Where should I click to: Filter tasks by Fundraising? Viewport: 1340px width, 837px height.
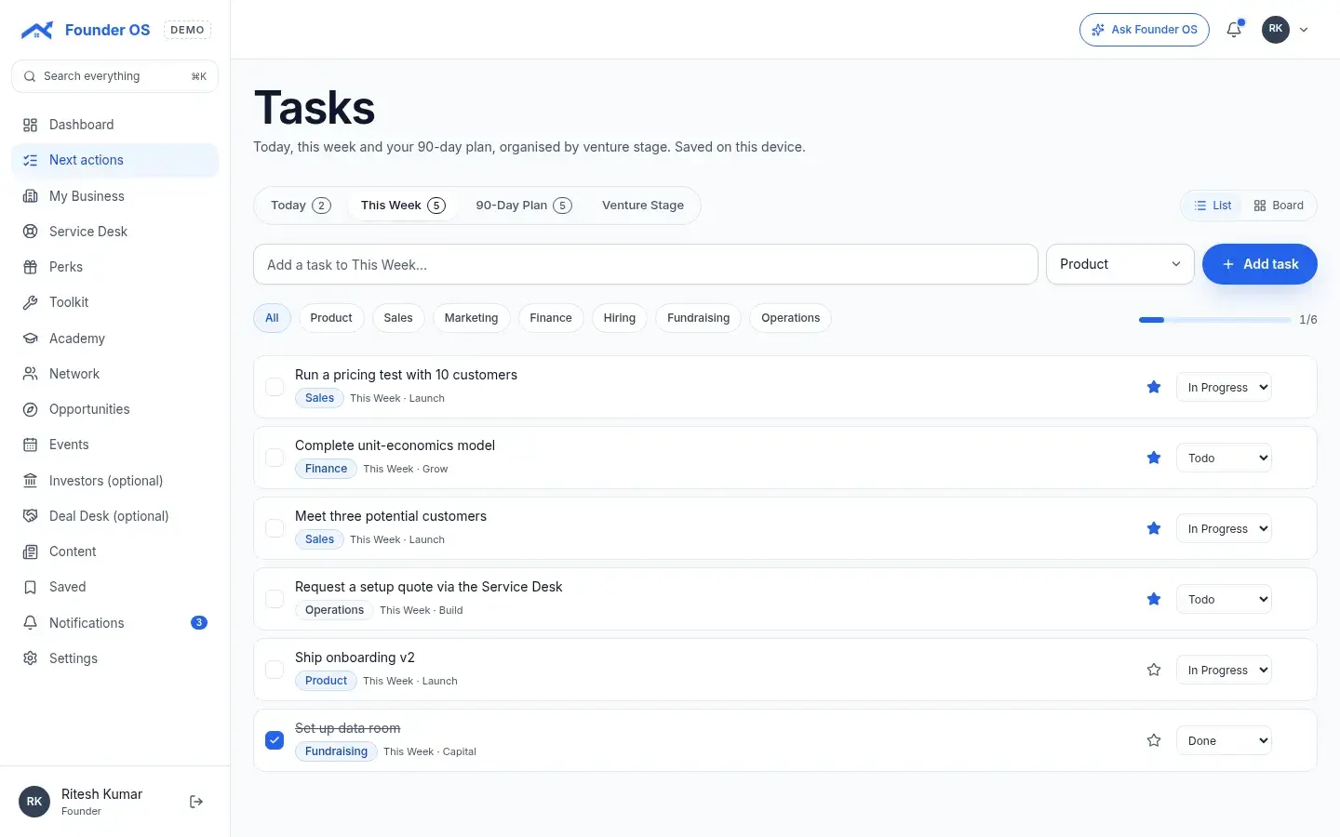(699, 318)
